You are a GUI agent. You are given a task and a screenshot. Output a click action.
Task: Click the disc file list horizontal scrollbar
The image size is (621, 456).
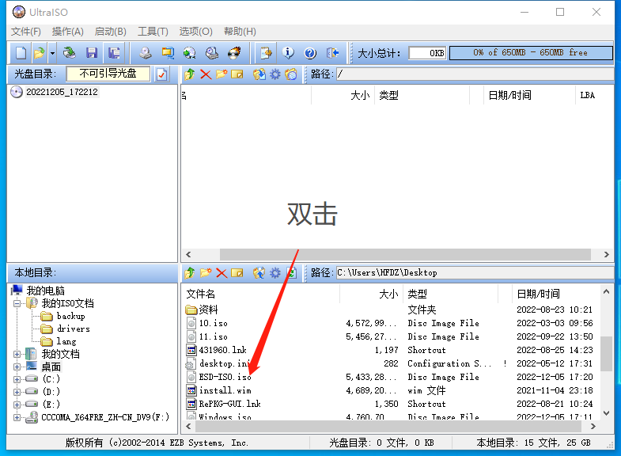(x=405, y=254)
